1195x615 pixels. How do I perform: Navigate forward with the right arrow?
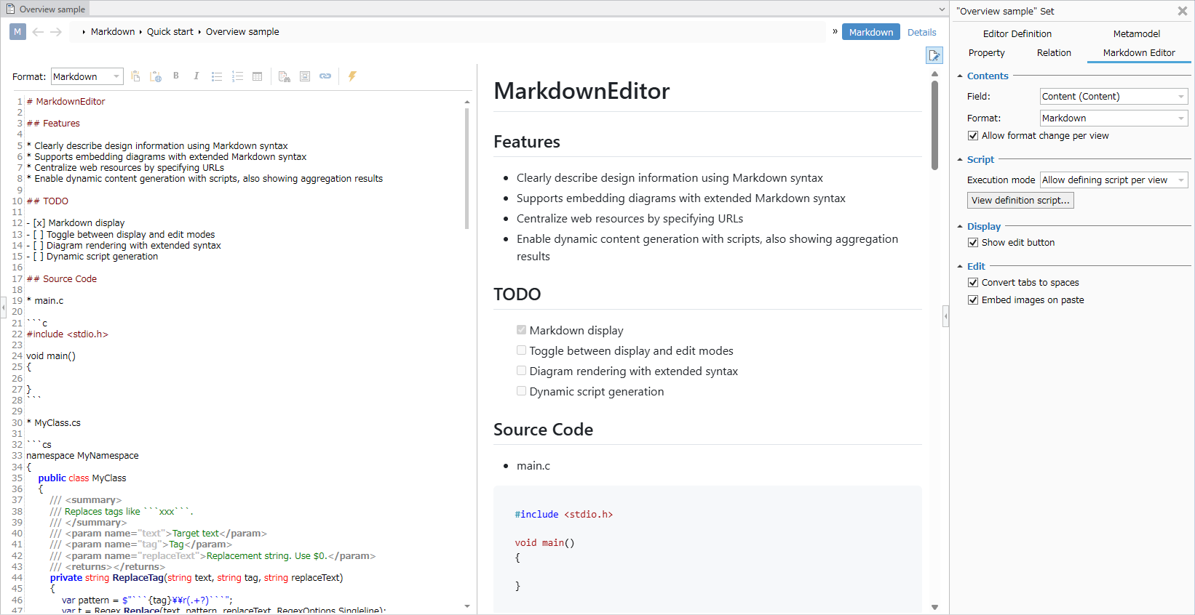coord(56,32)
